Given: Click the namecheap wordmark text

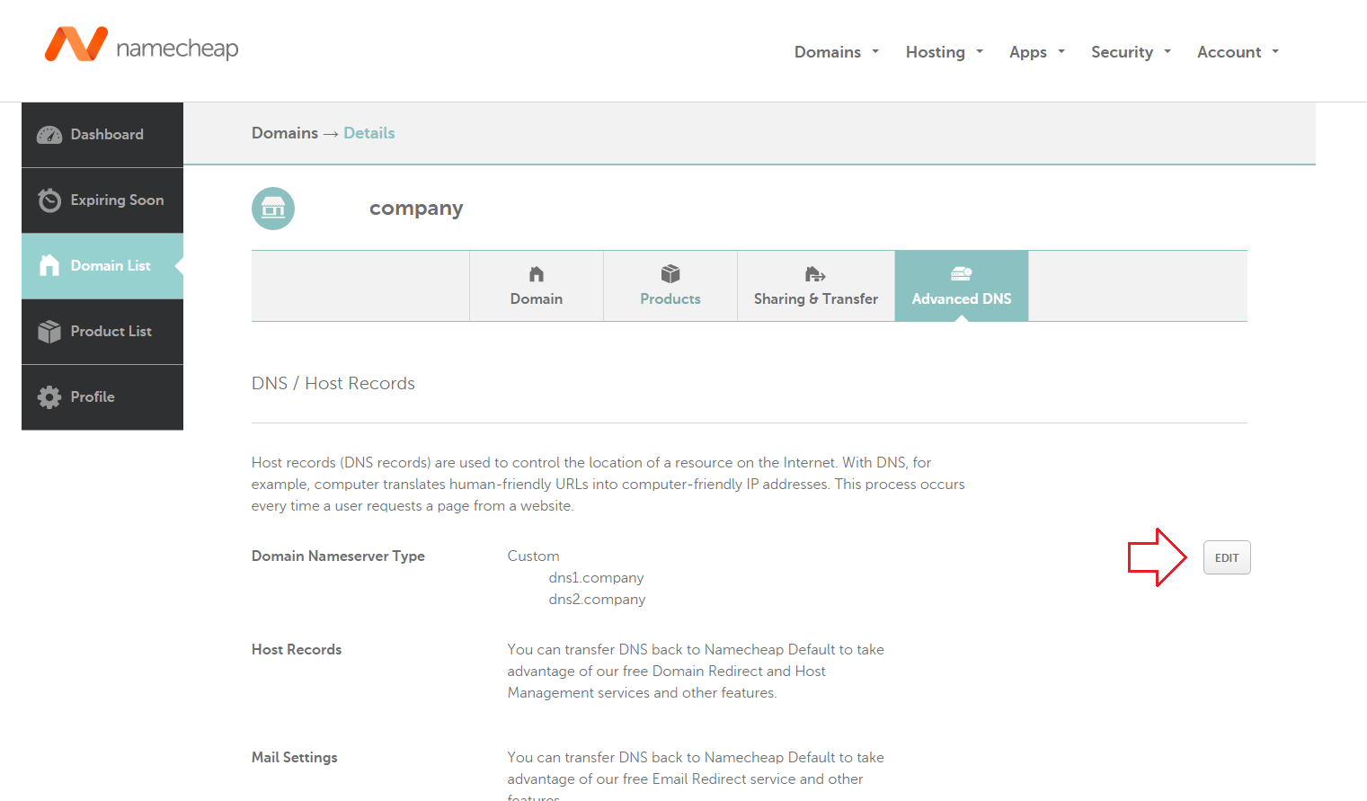Looking at the screenshot, I should (177, 48).
